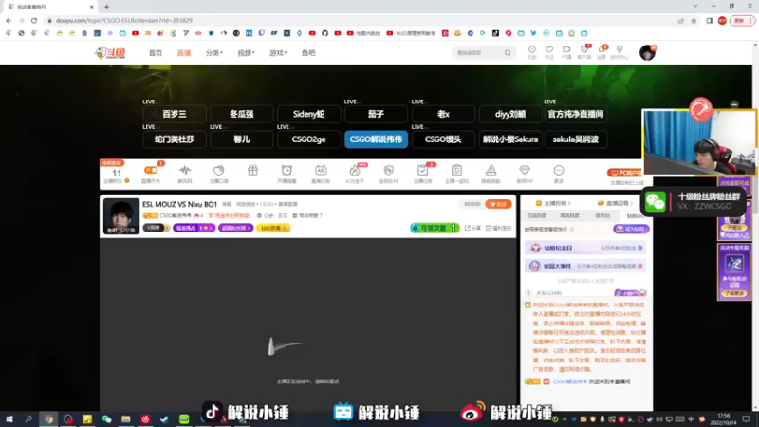Expand the 主播投稿 link

click(x=553, y=203)
